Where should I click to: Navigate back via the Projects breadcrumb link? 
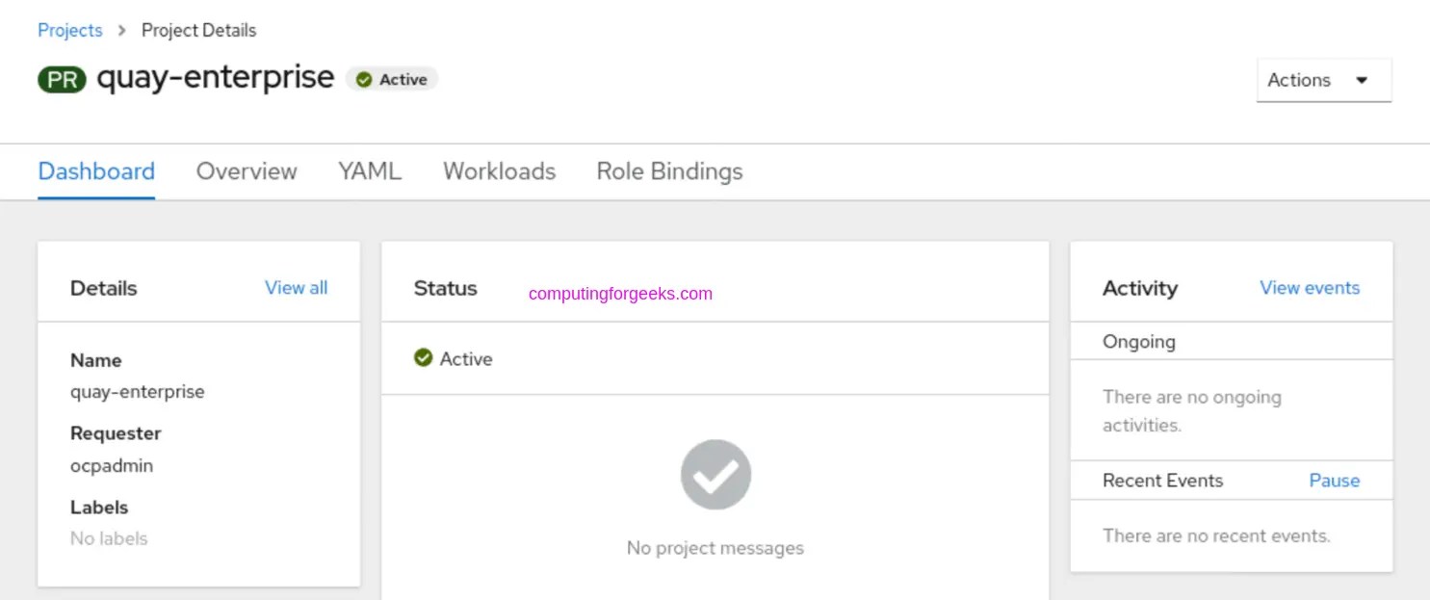(x=69, y=30)
